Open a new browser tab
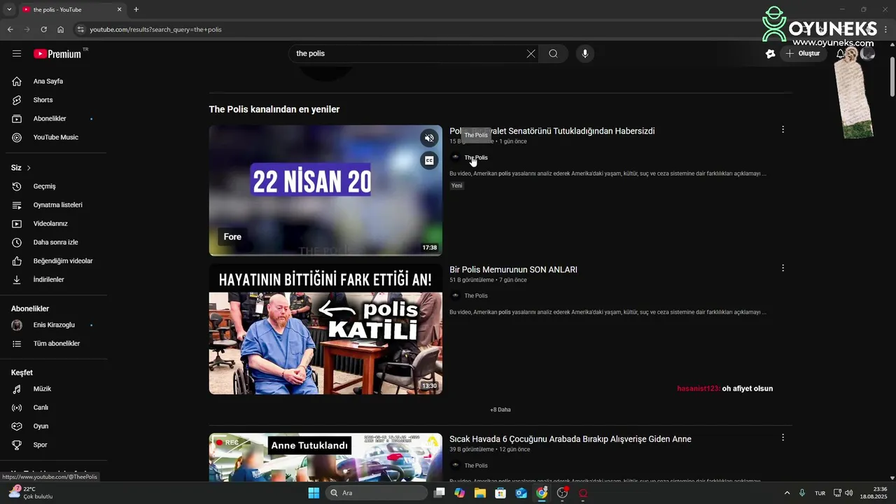 [136, 9]
